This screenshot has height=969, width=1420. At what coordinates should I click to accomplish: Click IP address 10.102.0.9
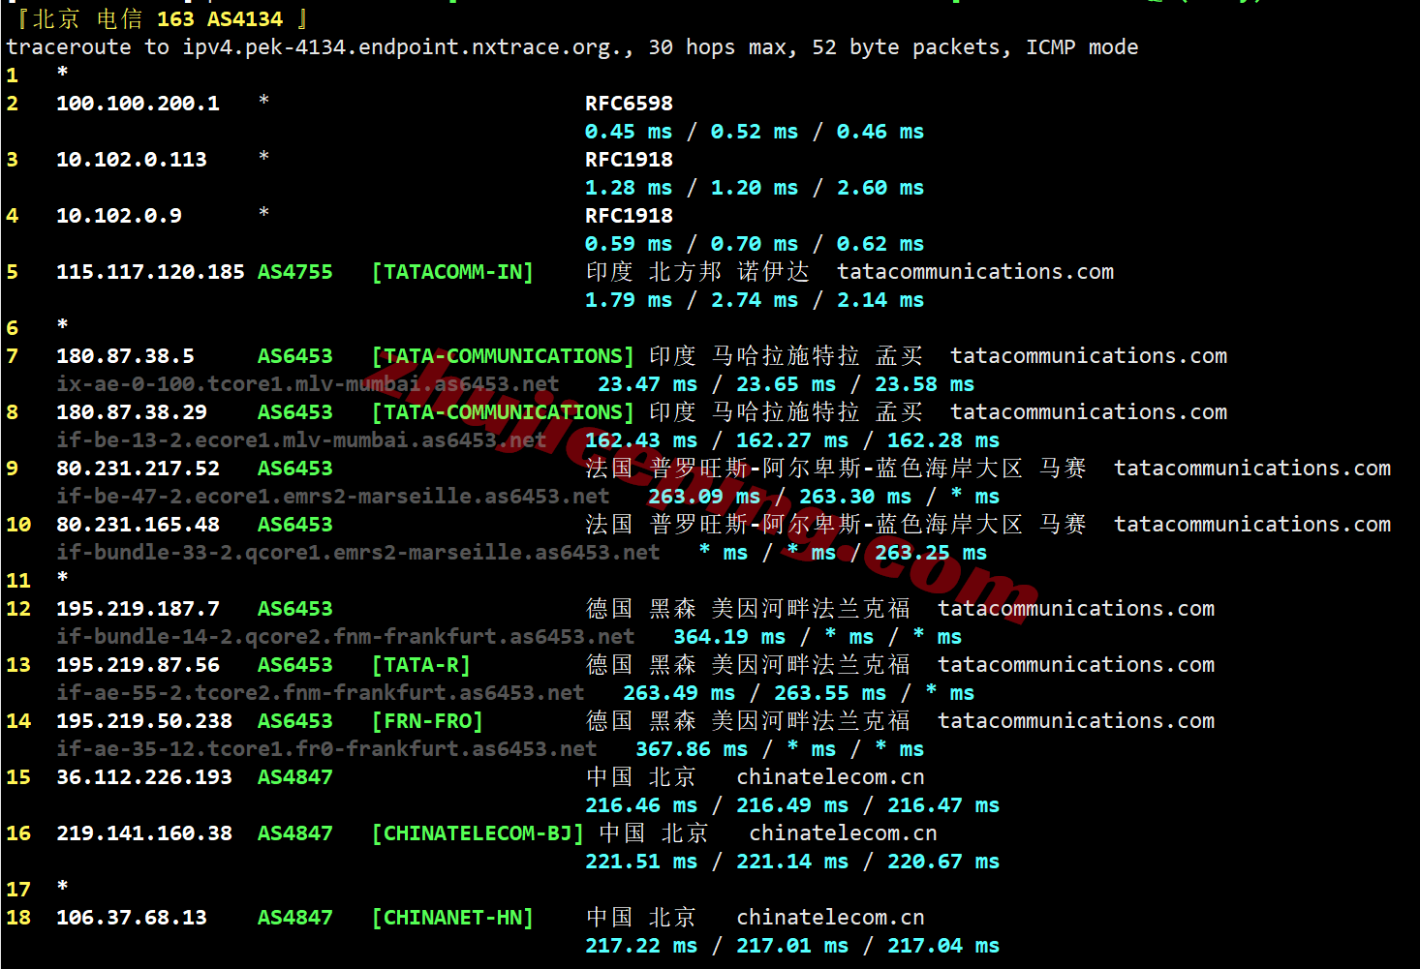coord(119,216)
